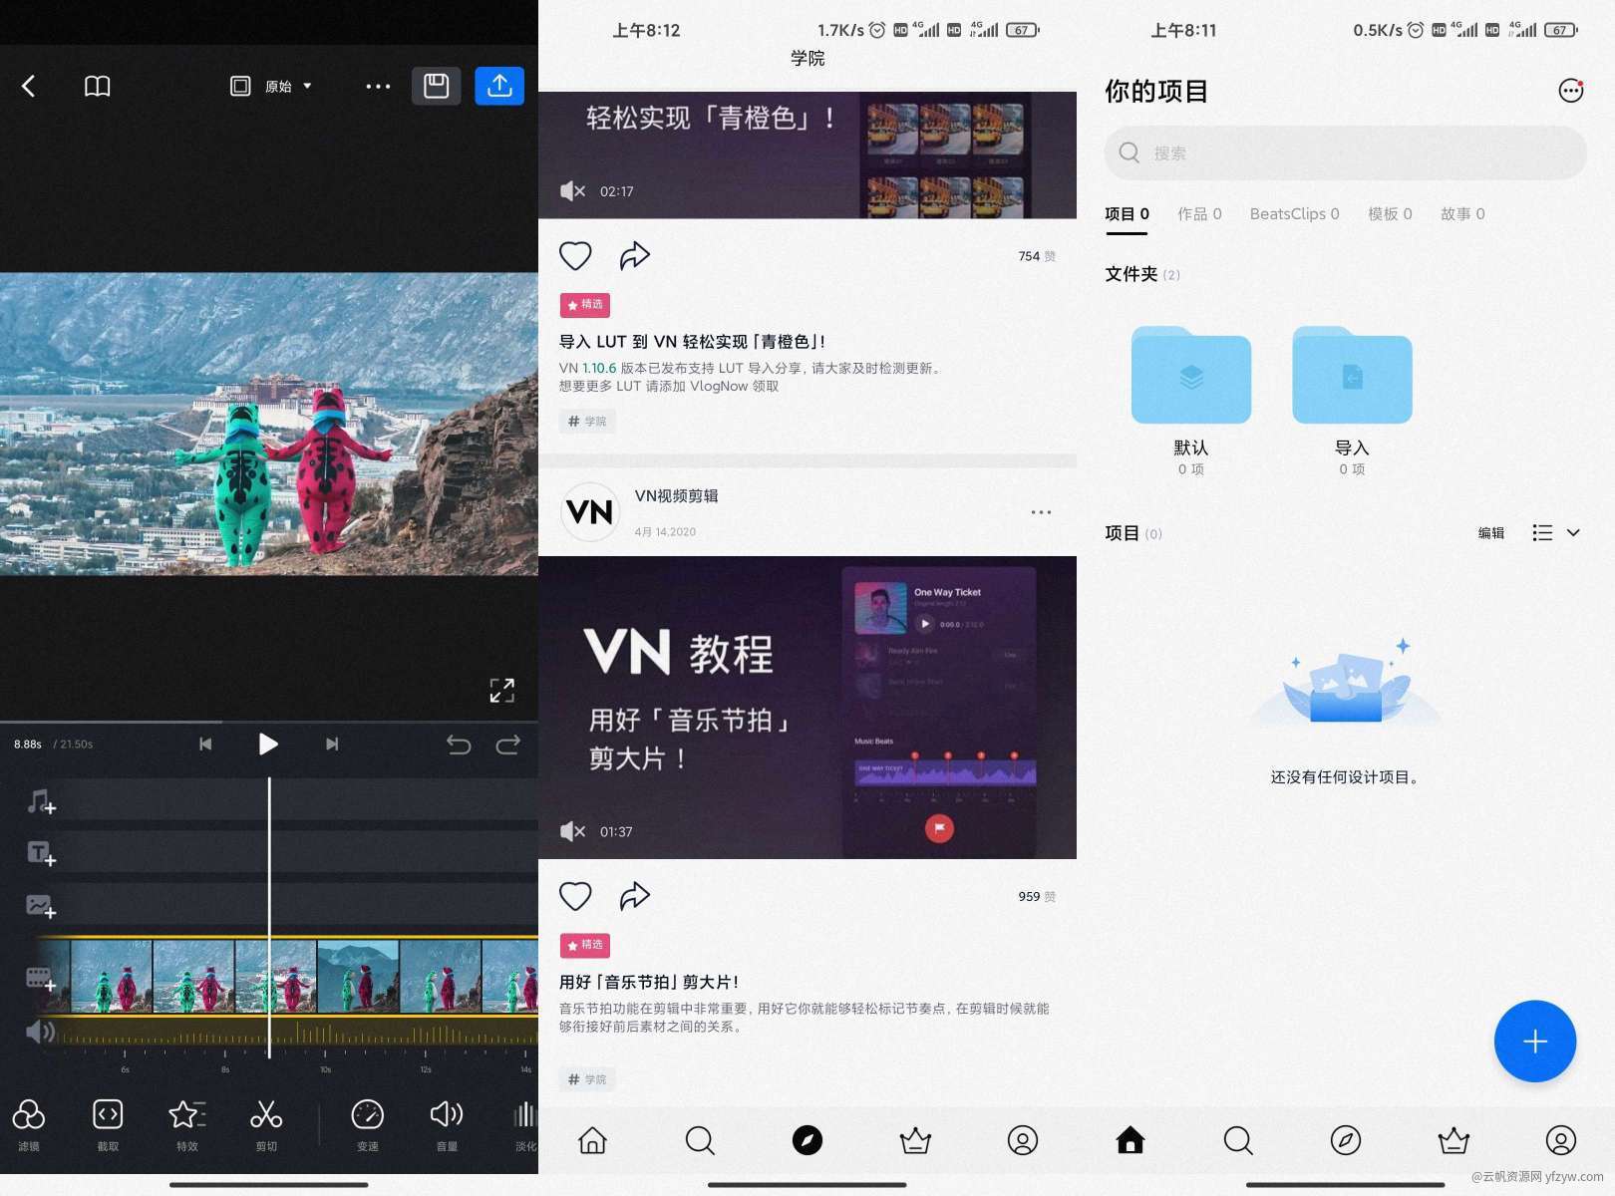The width and height of the screenshot is (1615, 1196).
Task: Go to Home tab in the 学院 screen nav bar
Action: [x=593, y=1140]
